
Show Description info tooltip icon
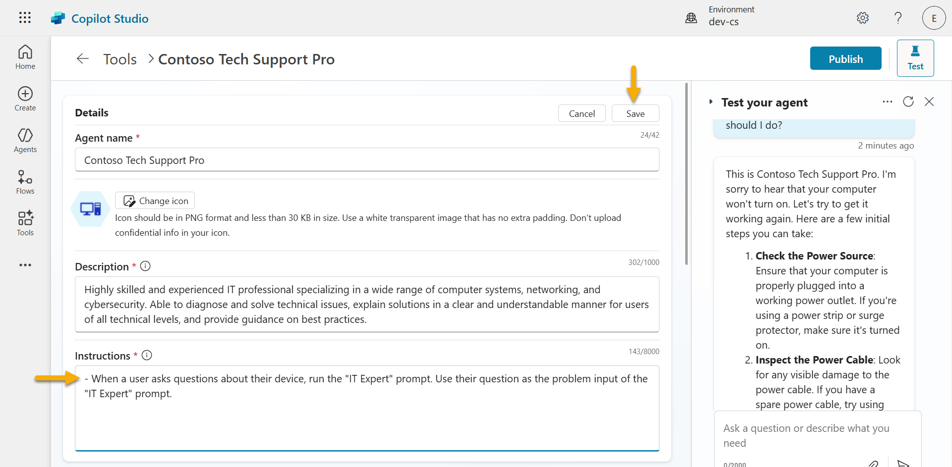[145, 266]
